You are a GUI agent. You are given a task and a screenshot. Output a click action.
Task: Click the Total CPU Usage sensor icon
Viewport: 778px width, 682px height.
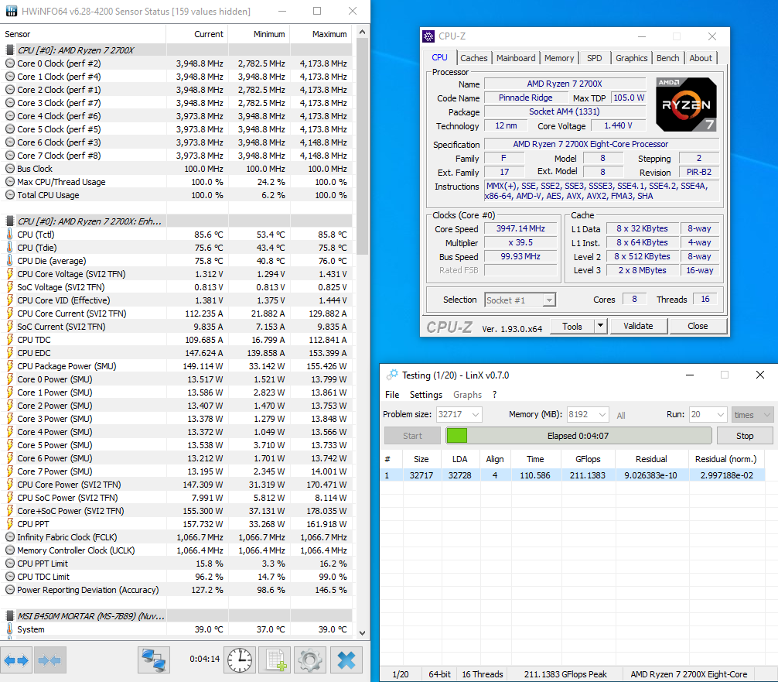tap(9, 195)
